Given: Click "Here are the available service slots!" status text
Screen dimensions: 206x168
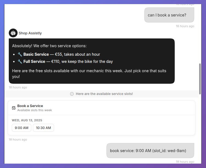Looking at the screenshot, I should point(104,94).
